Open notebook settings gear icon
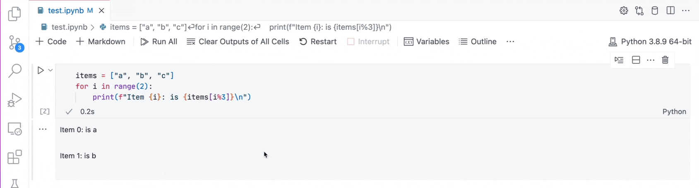Screen dimensions: 699x188 pos(624,11)
